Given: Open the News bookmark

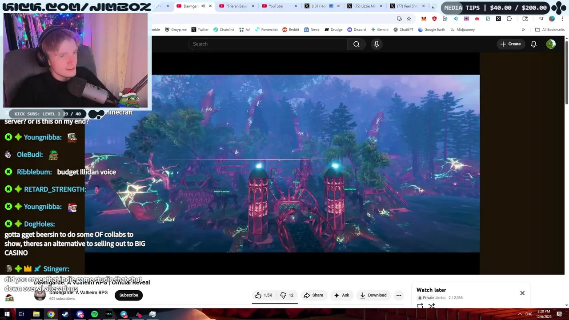Looking at the screenshot, I should [x=312, y=30].
